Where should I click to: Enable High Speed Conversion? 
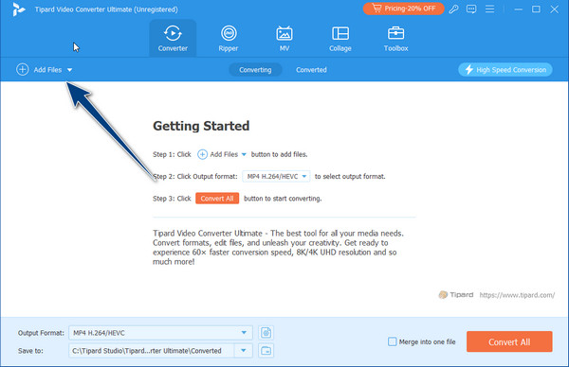click(x=505, y=69)
